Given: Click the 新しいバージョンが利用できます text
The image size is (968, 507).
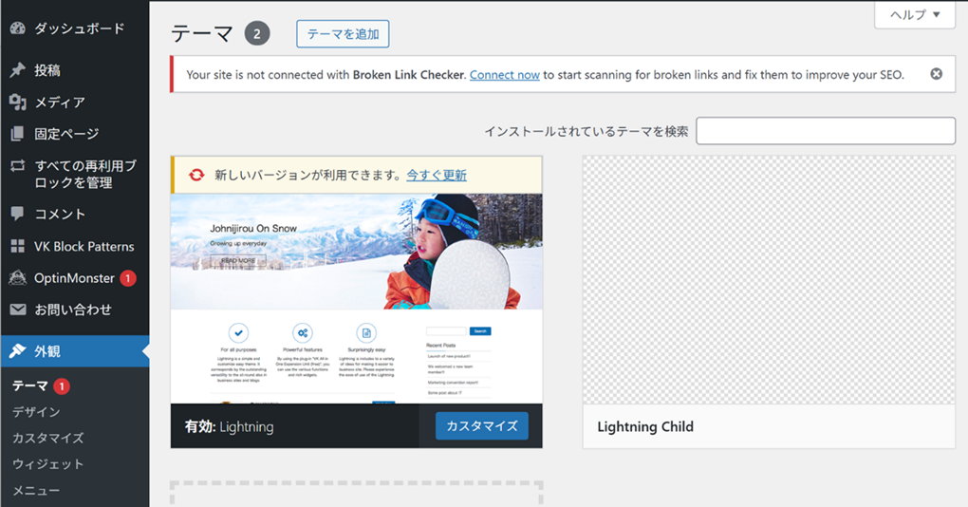Looking at the screenshot, I should (x=309, y=175).
